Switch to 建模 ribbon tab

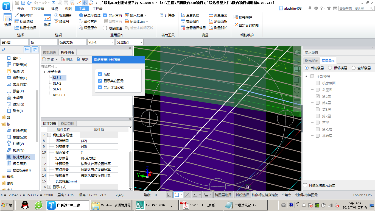coord(55,9)
